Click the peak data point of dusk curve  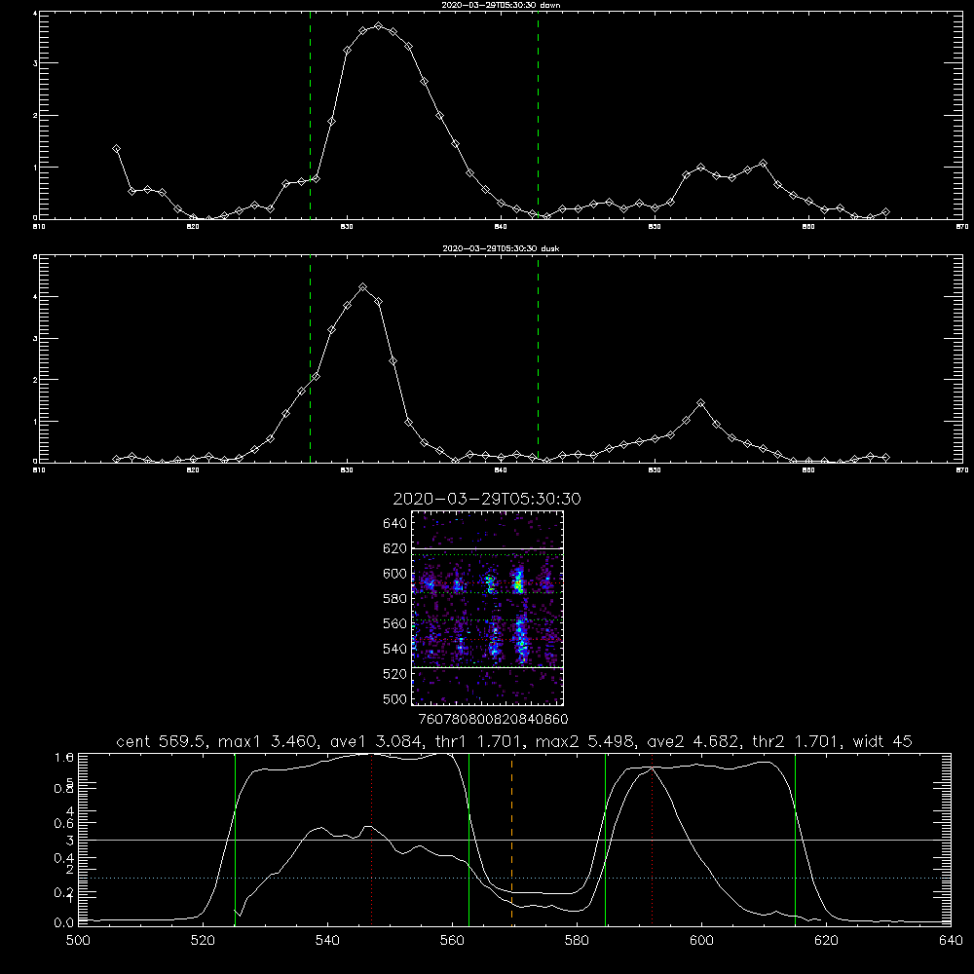click(363, 287)
